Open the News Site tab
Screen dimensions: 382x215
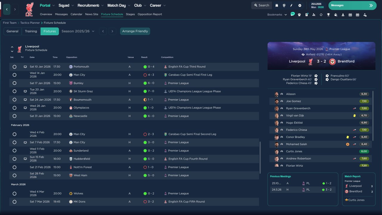click(92, 14)
